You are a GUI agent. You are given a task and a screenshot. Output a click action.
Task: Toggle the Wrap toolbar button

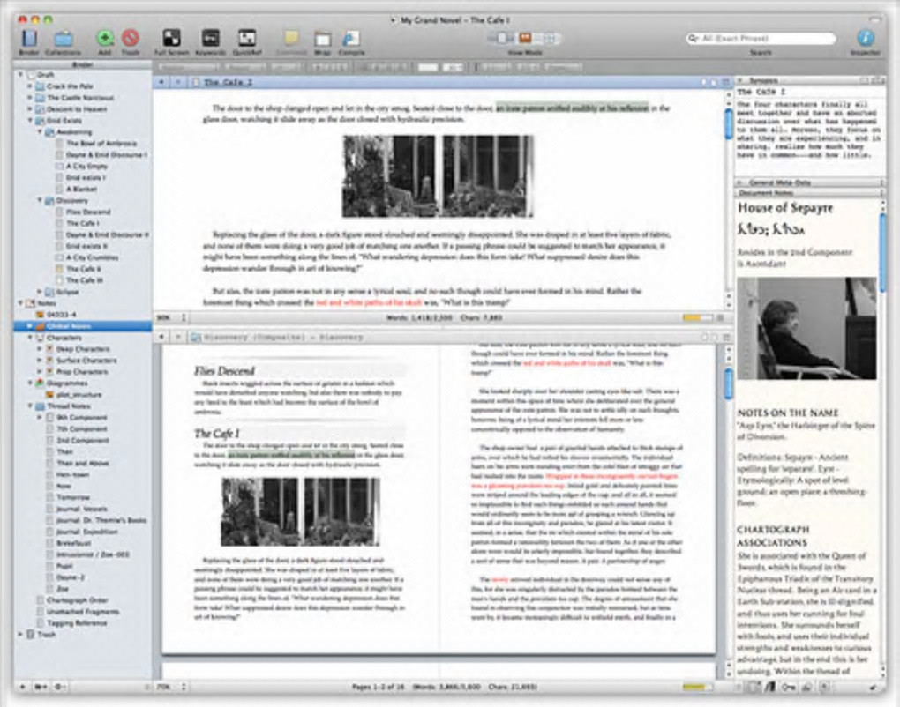(x=322, y=38)
